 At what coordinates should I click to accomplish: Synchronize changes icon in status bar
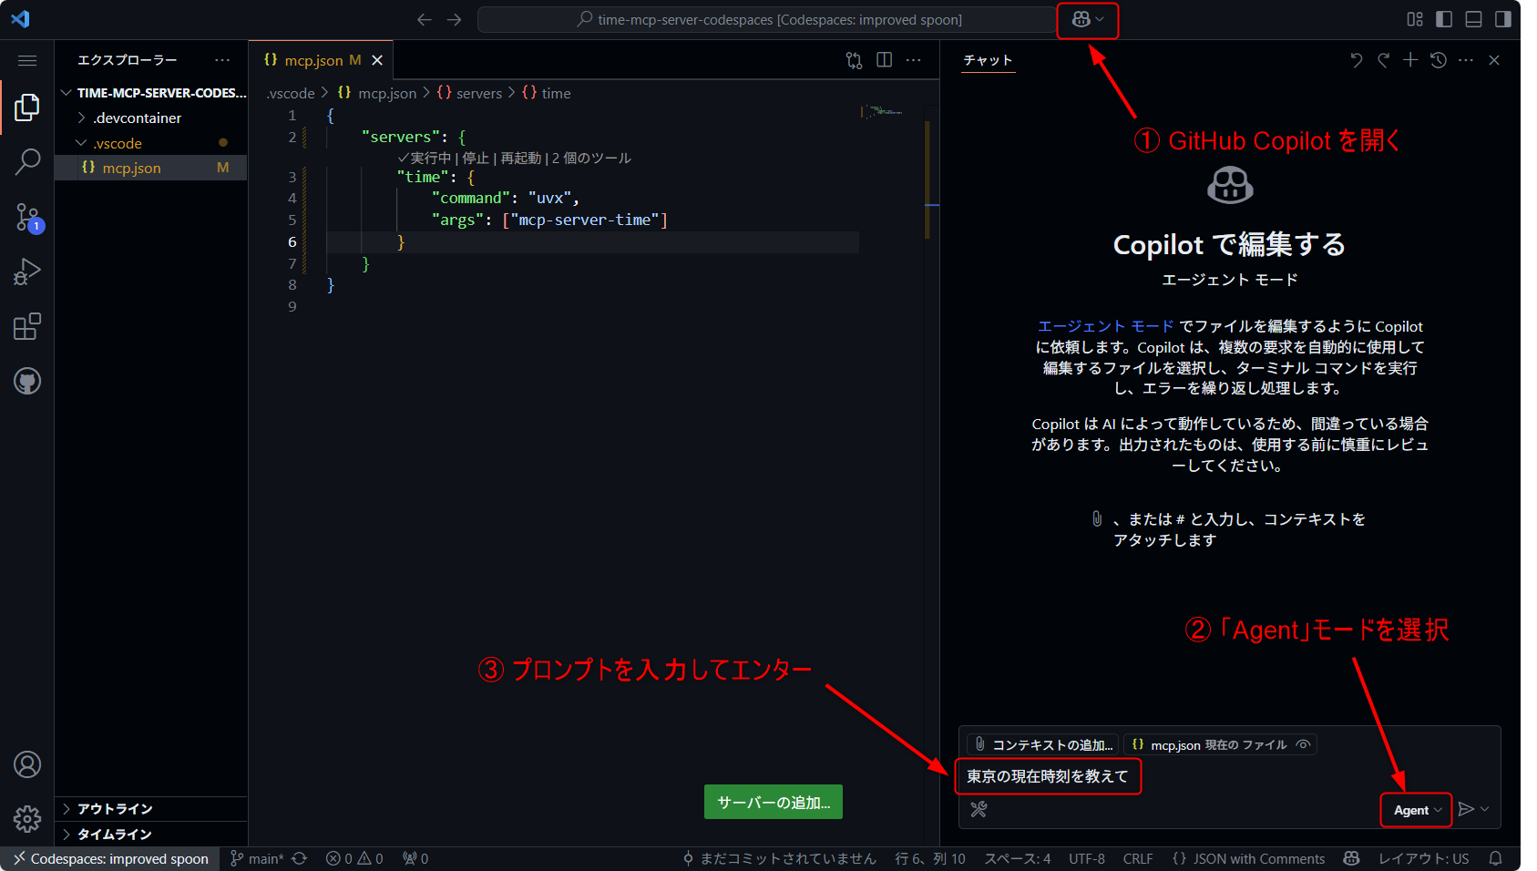[x=300, y=858]
